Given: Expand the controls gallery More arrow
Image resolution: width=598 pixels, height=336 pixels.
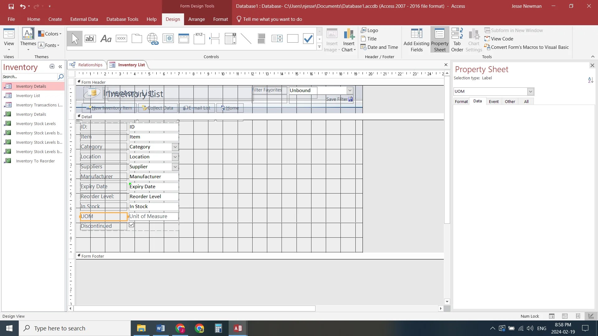Looking at the screenshot, I should (x=319, y=47).
